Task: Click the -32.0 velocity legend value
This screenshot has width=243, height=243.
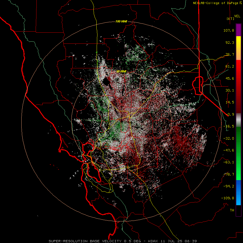Action: click(229, 139)
